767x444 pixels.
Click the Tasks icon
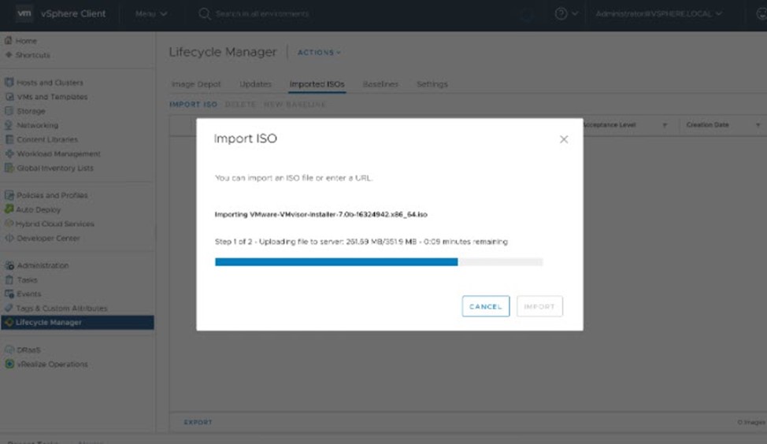tap(9, 279)
